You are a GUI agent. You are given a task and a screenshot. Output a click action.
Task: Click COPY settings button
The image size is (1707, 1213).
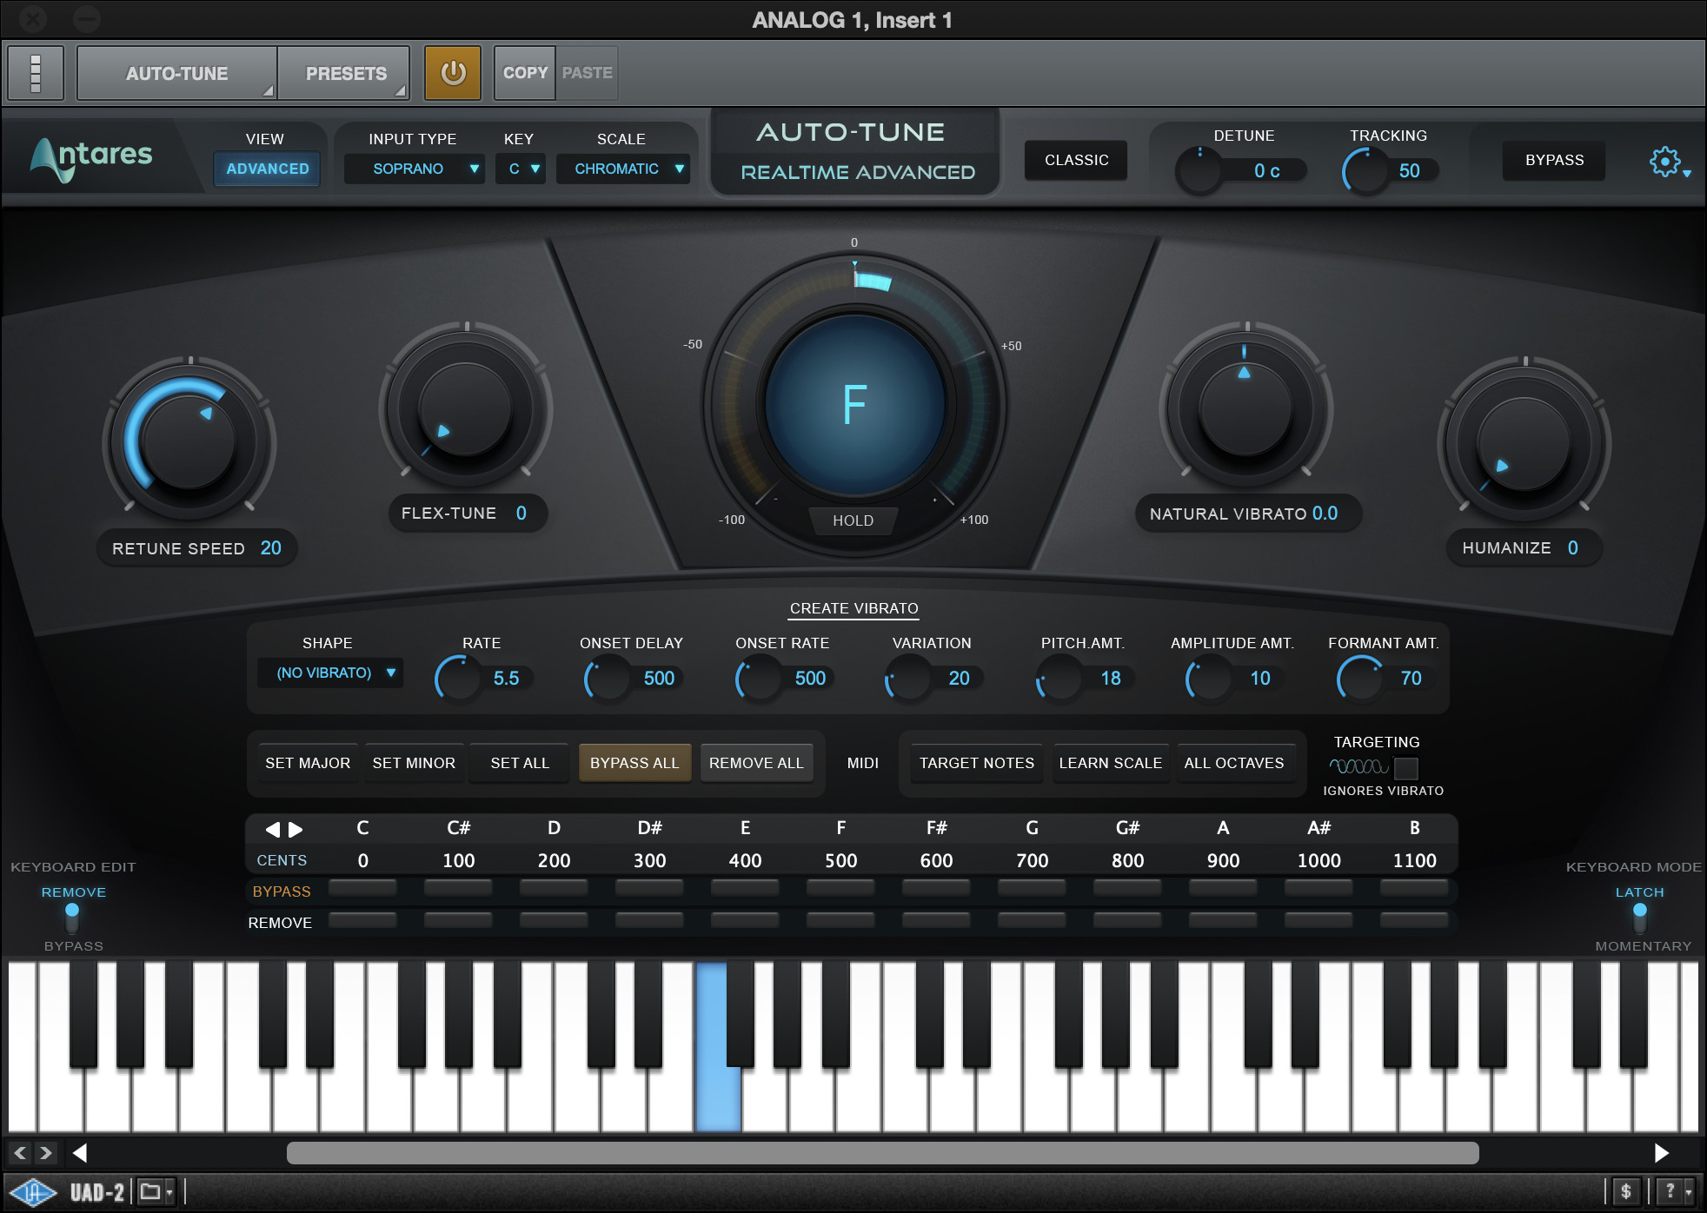[525, 73]
